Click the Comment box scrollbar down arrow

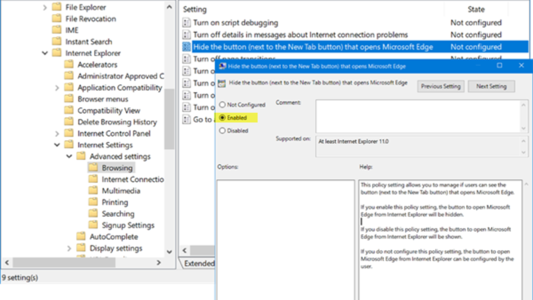click(524, 128)
